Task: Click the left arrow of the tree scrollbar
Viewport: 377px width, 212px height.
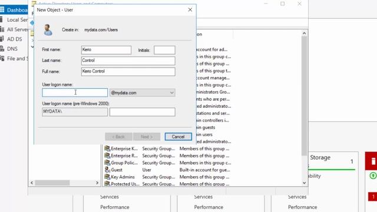Action: [32, 183]
